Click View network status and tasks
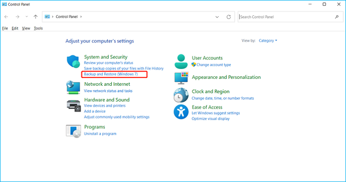 click(108, 91)
